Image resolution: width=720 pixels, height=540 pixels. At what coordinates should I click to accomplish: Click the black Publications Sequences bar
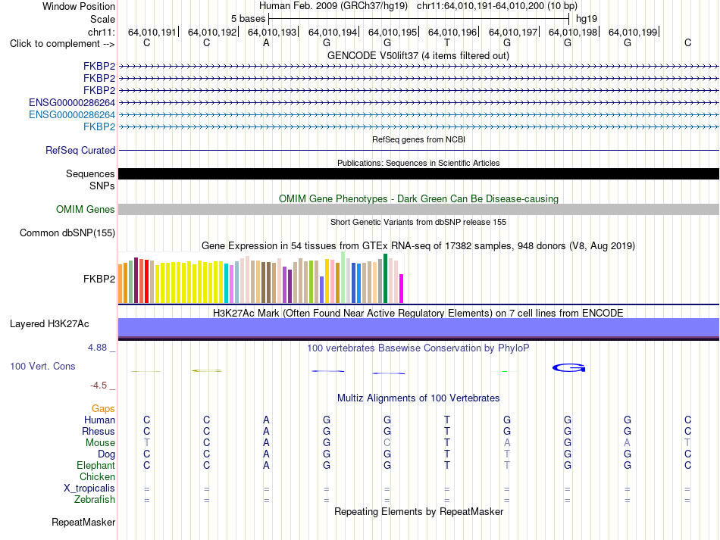click(418, 173)
